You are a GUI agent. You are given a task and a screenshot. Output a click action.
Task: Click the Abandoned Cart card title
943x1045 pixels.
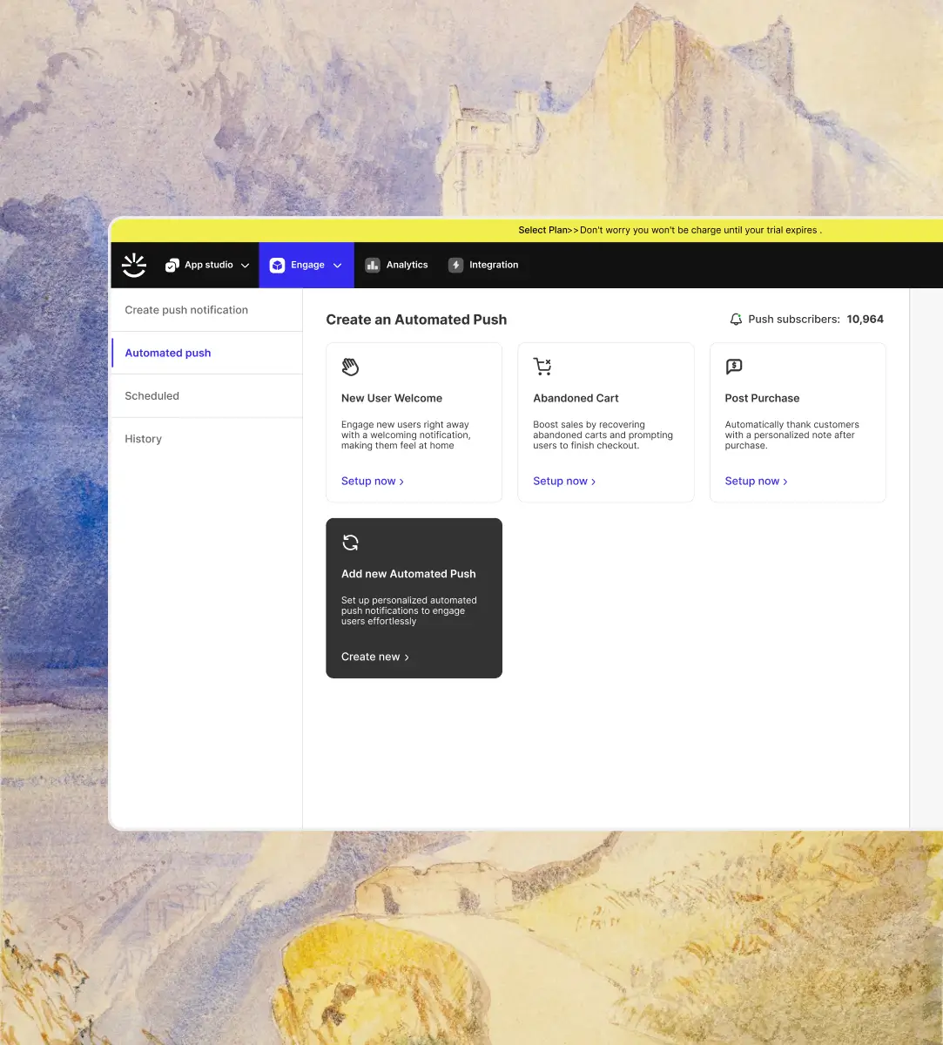point(576,398)
